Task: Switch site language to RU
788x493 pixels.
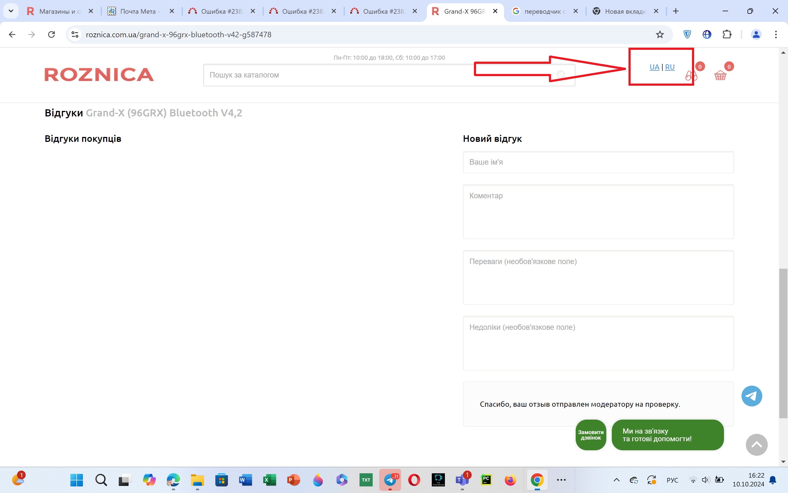Action: pyautogui.click(x=670, y=67)
